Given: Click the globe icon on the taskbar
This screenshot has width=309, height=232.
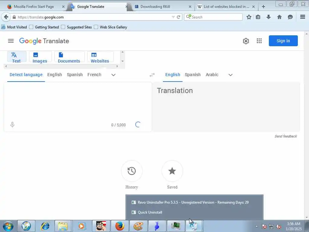Looking at the screenshot, I should (26, 226).
